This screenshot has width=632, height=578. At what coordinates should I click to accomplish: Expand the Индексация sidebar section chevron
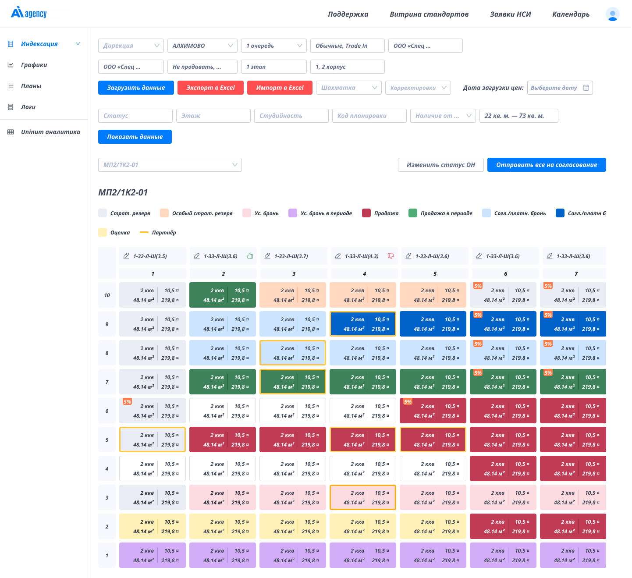click(x=78, y=44)
